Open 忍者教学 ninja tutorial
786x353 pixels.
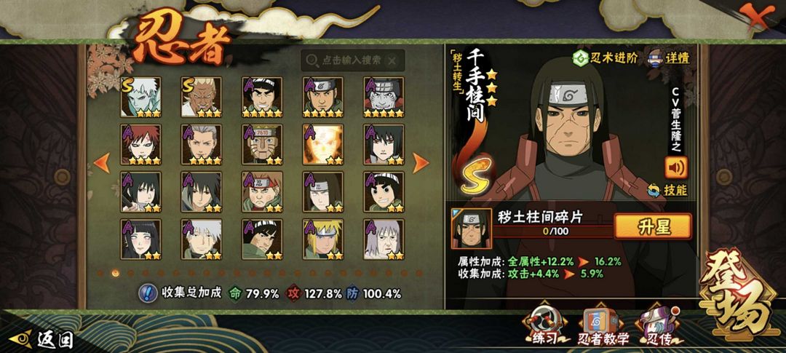click(603, 326)
